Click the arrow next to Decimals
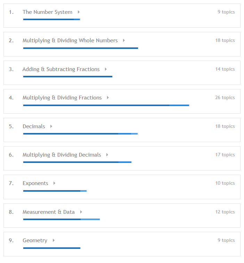The width and height of the screenshot is (244, 263). pos(51,126)
